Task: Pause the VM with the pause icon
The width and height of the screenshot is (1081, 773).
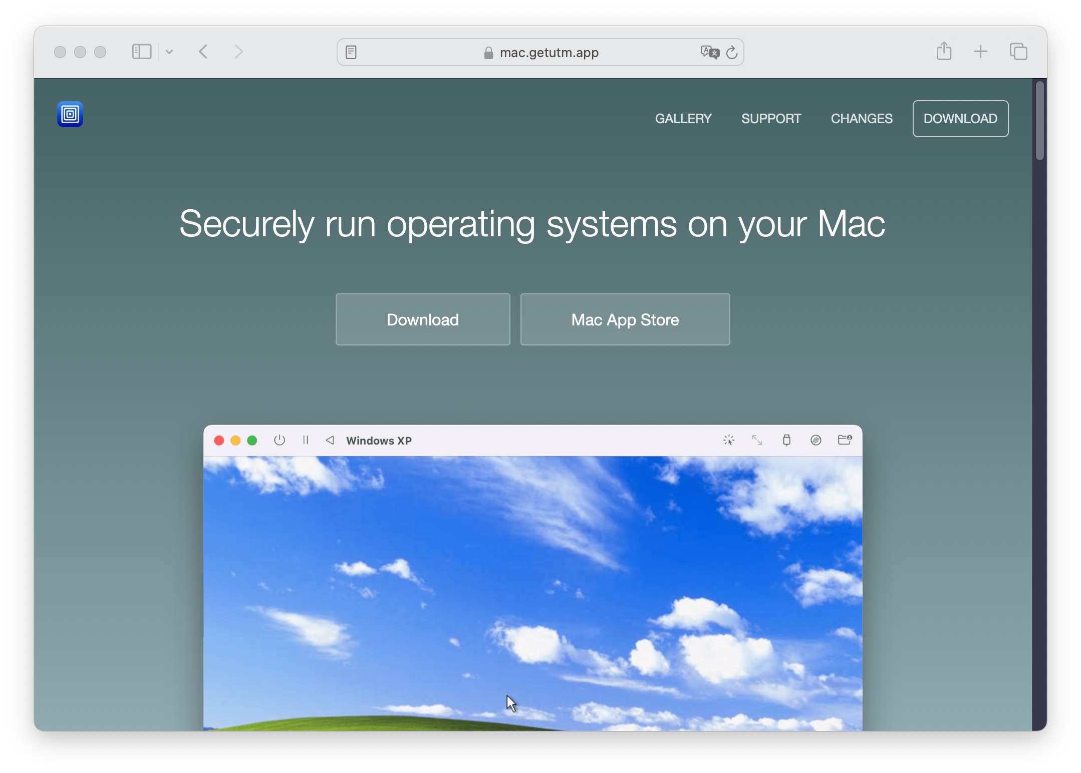Action: point(306,440)
